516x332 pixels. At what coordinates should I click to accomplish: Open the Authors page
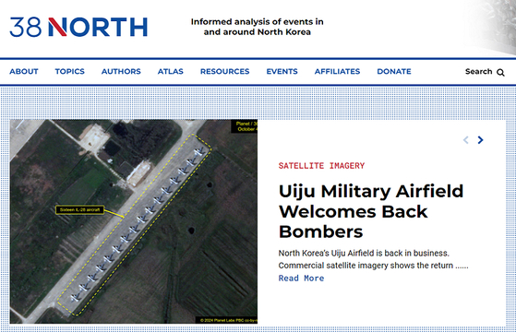point(121,71)
